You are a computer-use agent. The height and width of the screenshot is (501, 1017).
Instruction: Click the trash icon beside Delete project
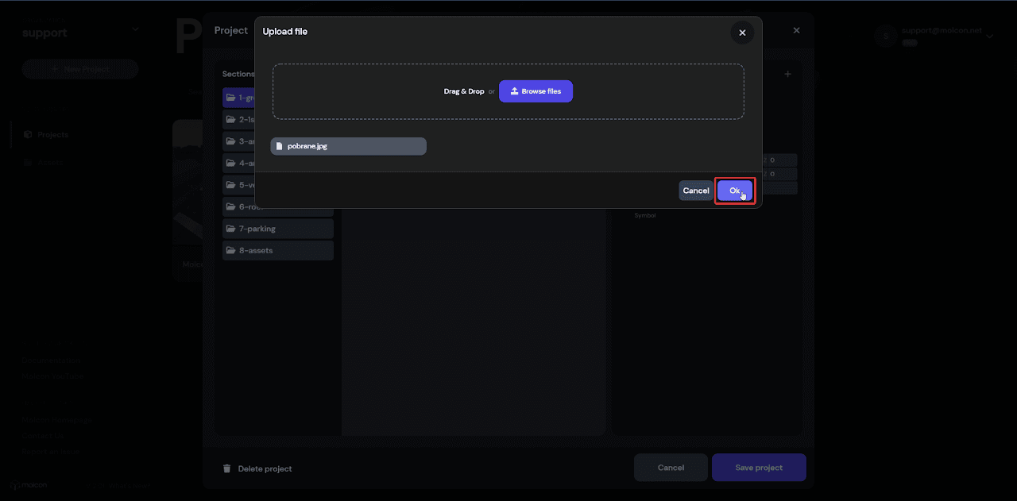click(x=226, y=468)
